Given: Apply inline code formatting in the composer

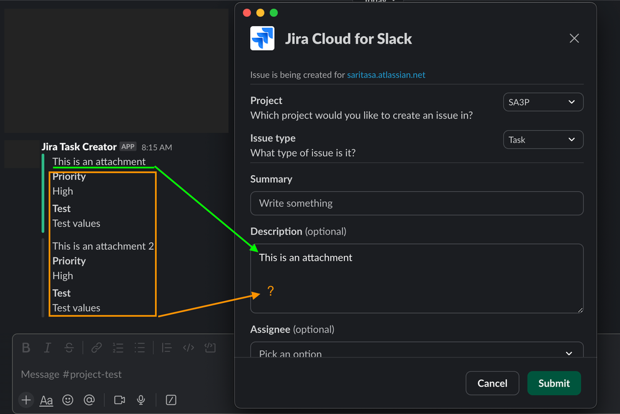Looking at the screenshot, I should point(188,348).
